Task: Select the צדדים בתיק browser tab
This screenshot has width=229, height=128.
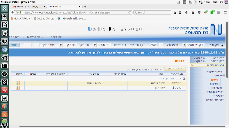Action: tap(64, 7)
